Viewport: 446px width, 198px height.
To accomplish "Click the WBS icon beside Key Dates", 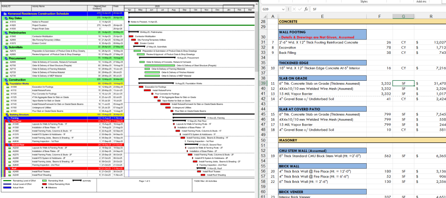I will [6, 18].
